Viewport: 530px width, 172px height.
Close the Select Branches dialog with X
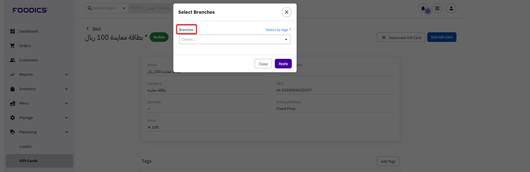286,12
